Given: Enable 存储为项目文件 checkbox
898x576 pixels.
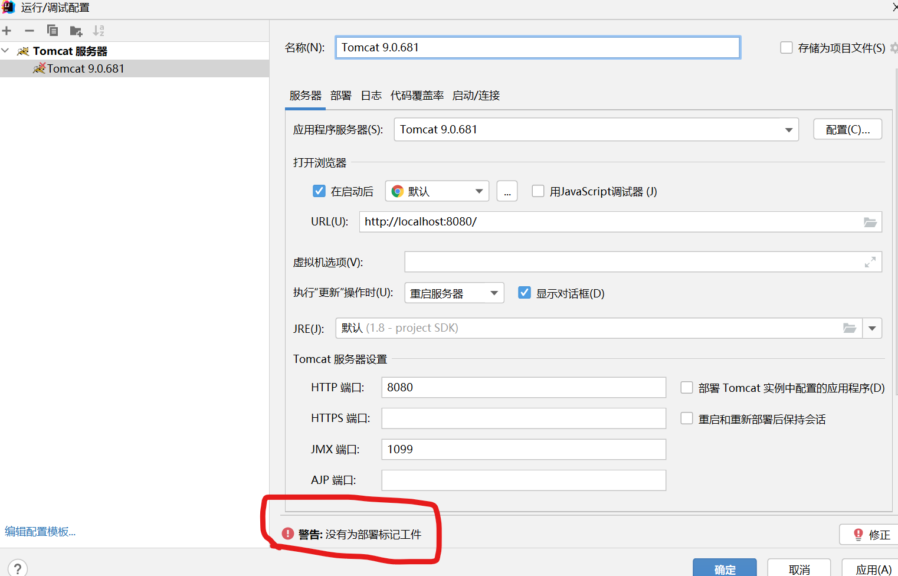Looking at the screenshot, I should pos(786,48).
